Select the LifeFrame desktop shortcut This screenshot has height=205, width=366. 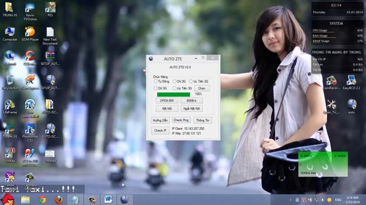click(10, 106)
